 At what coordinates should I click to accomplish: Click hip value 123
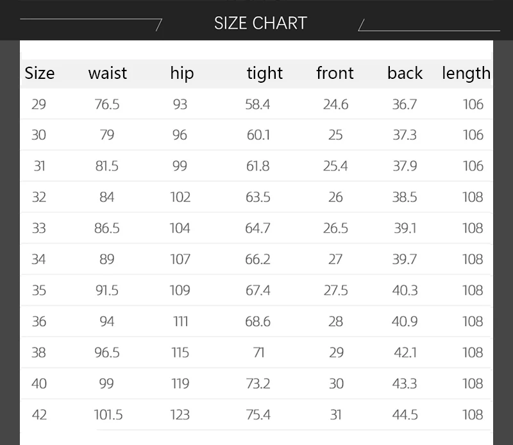180,415
